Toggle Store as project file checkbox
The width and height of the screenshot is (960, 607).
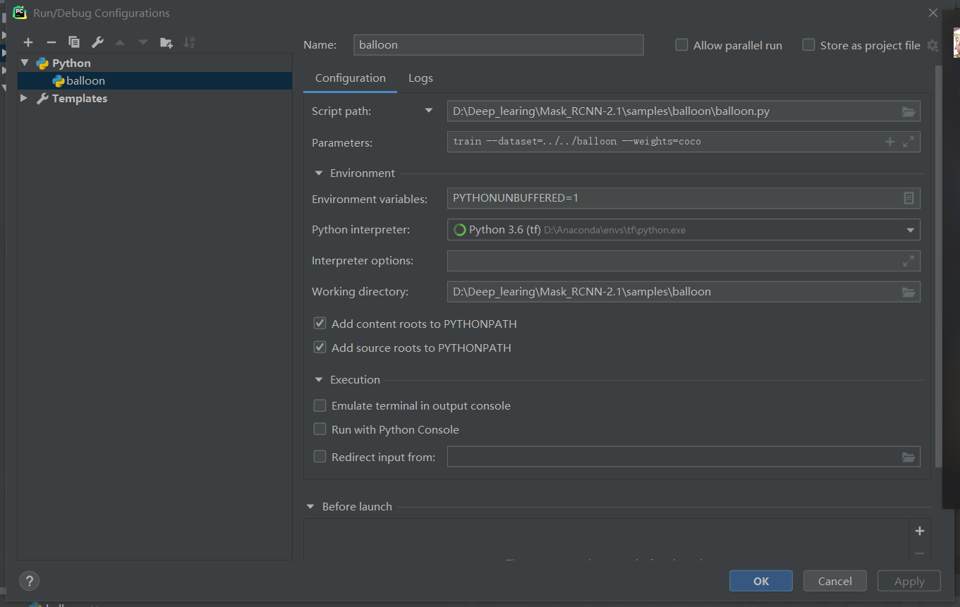(808, 45)
